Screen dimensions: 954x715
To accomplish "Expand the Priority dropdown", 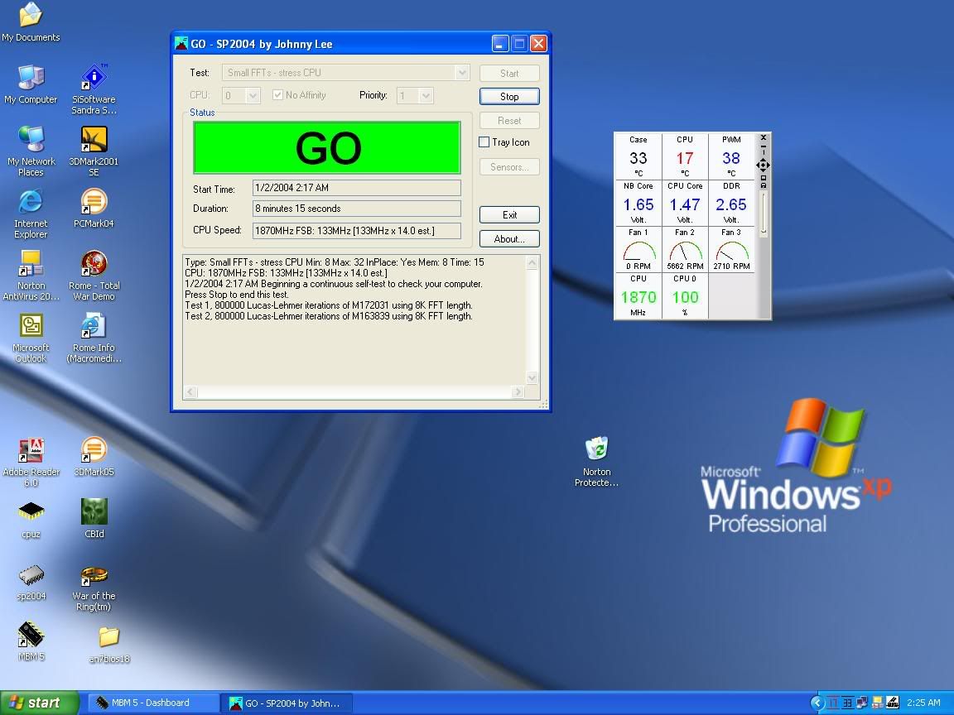I will pyautogui.click(x=426, y=96).
